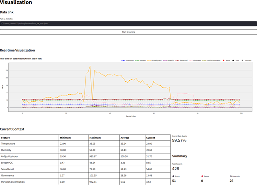Click the dark Errors dot in Summary
This screenshot has width=257, height=185.
pyautogui.click(x=173, y=176)
